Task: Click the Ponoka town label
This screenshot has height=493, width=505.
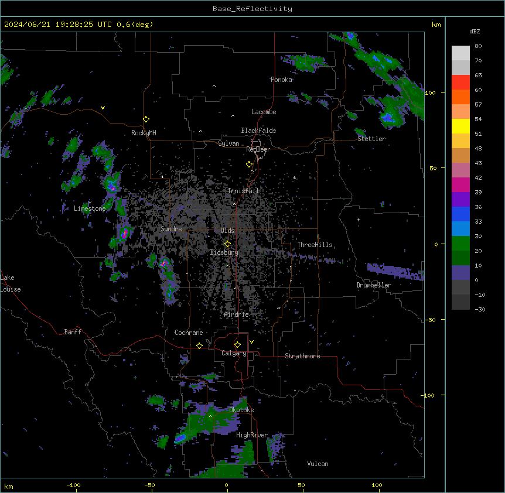Action: coord(281,80)
